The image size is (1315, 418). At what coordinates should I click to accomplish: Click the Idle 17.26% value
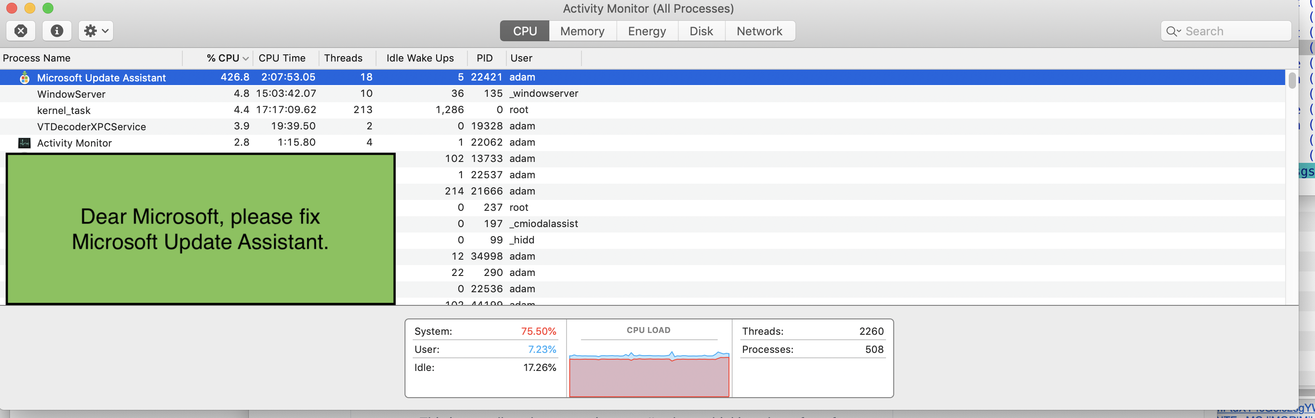click(539, 367)
